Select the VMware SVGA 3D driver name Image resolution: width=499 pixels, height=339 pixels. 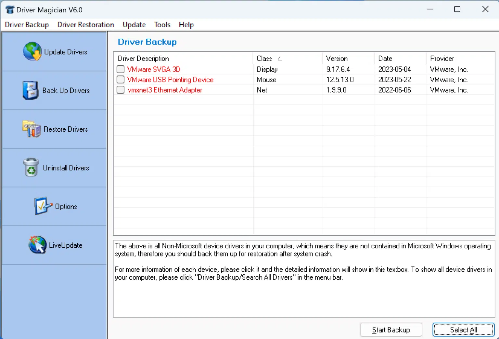click(x=154, y=69)
